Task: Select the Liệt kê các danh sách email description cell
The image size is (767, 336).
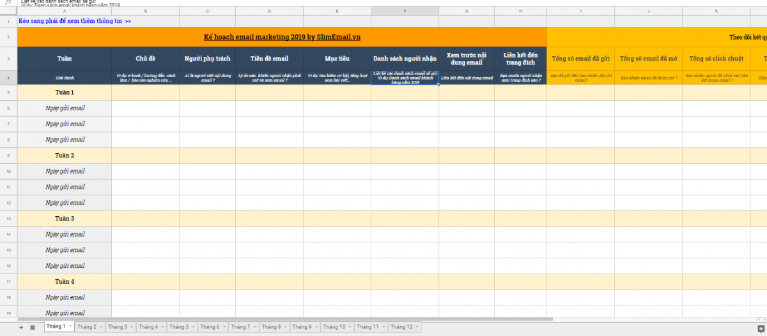Action: pyautogui.click(x=405, y=77)
